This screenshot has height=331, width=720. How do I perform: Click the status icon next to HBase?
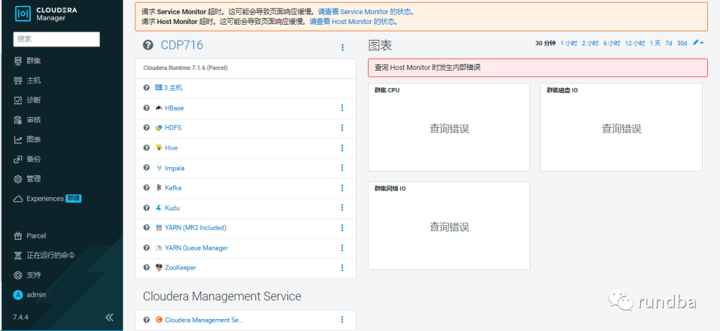[x=147, y=108]
